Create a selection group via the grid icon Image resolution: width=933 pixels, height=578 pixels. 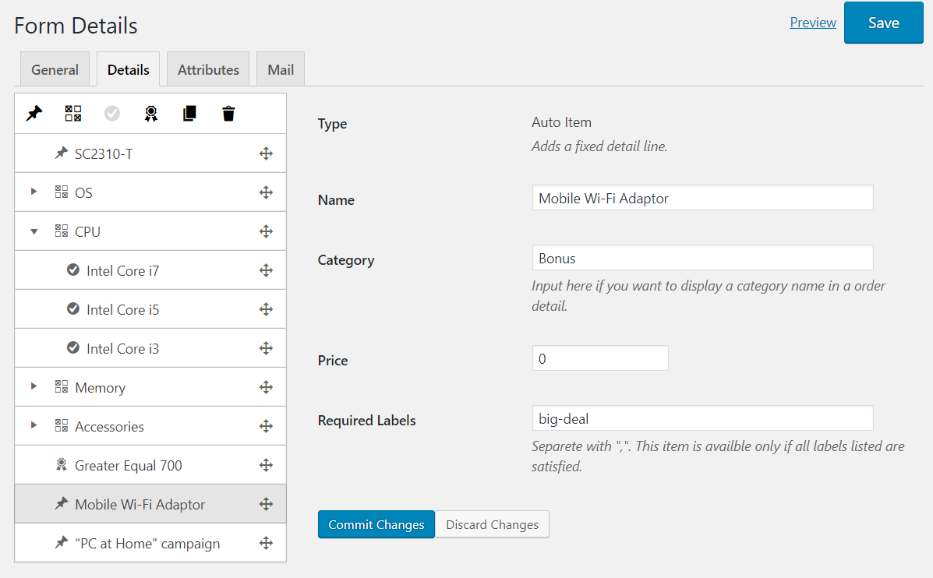(x=72, y=114)
